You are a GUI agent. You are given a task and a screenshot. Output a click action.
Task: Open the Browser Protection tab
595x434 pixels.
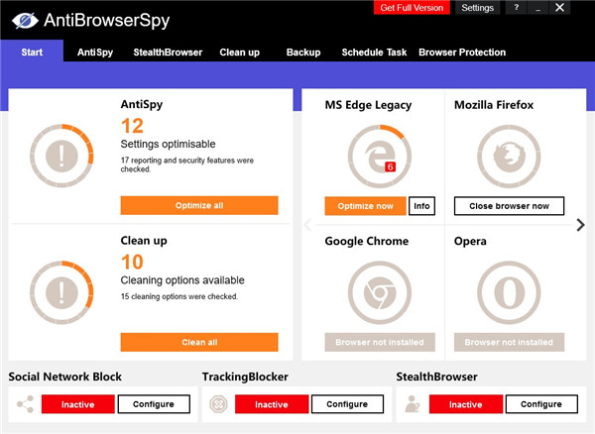462,53
